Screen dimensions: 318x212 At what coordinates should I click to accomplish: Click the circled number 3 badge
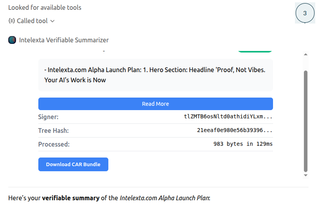305,13
